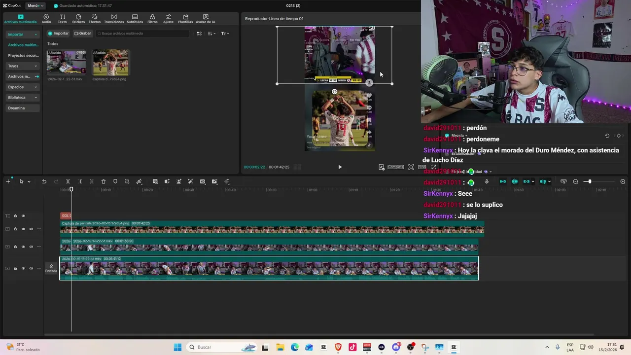Delete right of playhead tool
The image size is (631, 355).
point(91,181)
